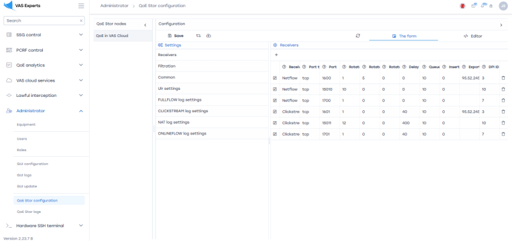
Task: Click the Save button
Action: pyautogui.click(x=175, y=36)
